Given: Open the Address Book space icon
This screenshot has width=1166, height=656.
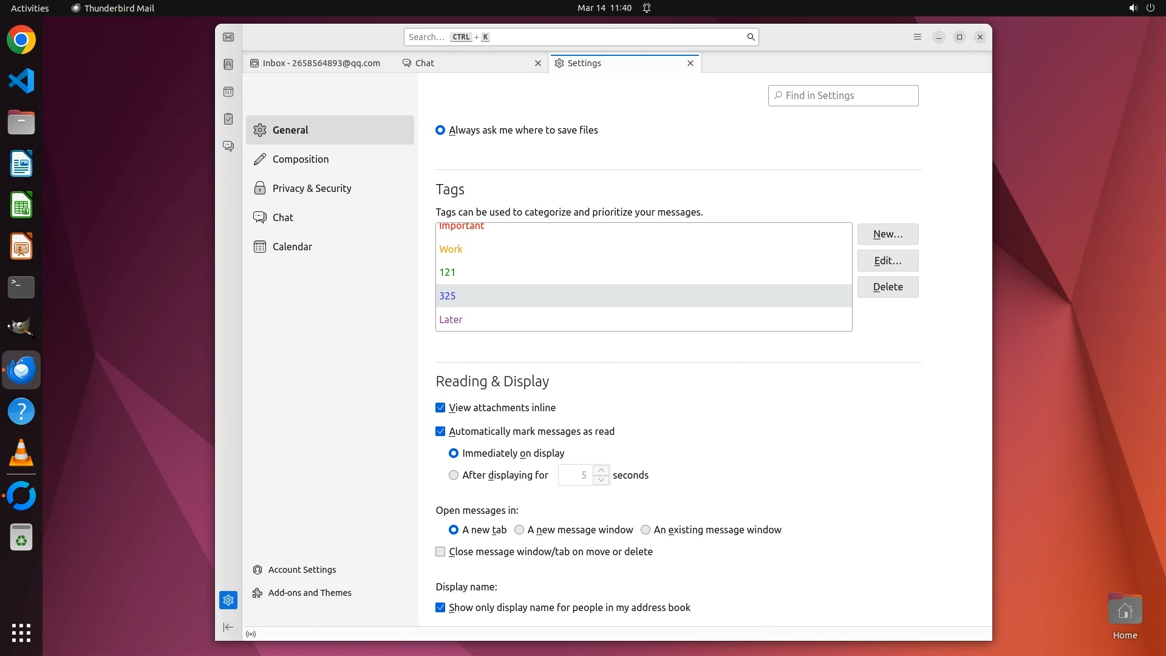Looking at the screenshot, I should [228, 64].
